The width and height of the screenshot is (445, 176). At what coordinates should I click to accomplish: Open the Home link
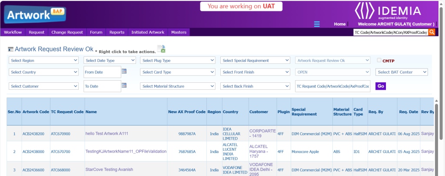(339, 24)
